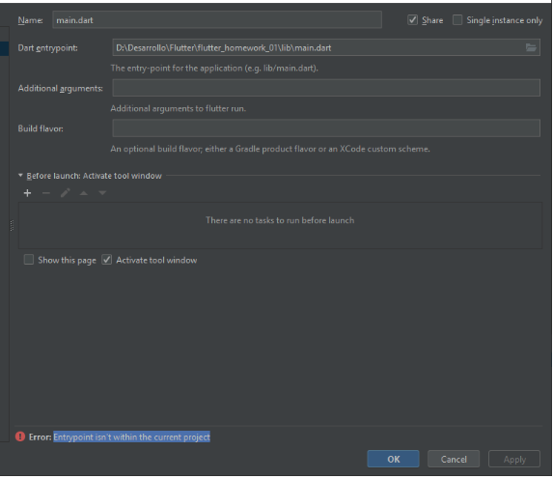Click the Build flavor input field
This screenshot has height=479, width=553.
click(x=326, y=127)
